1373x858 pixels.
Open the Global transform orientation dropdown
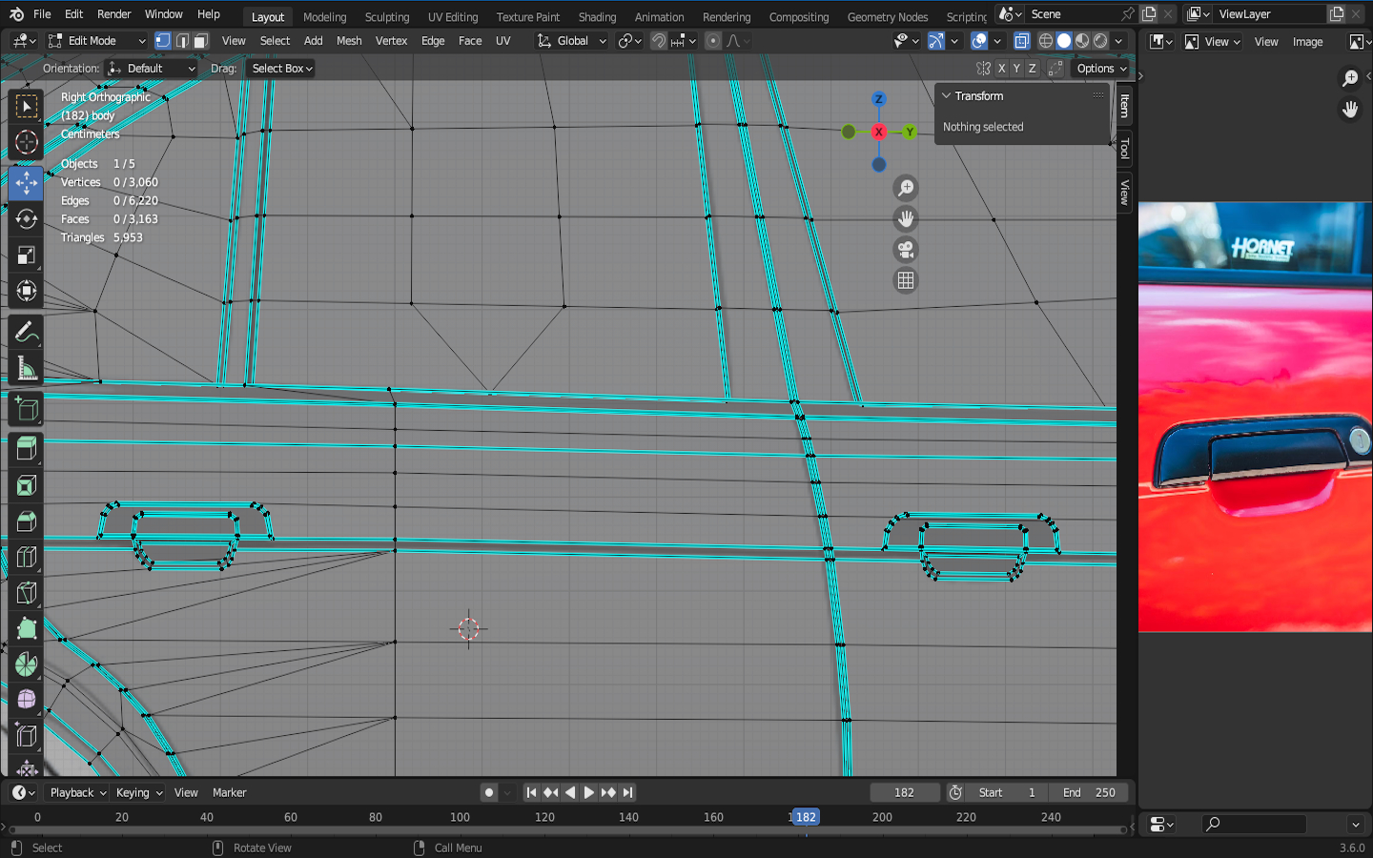[x=572, y=41]
